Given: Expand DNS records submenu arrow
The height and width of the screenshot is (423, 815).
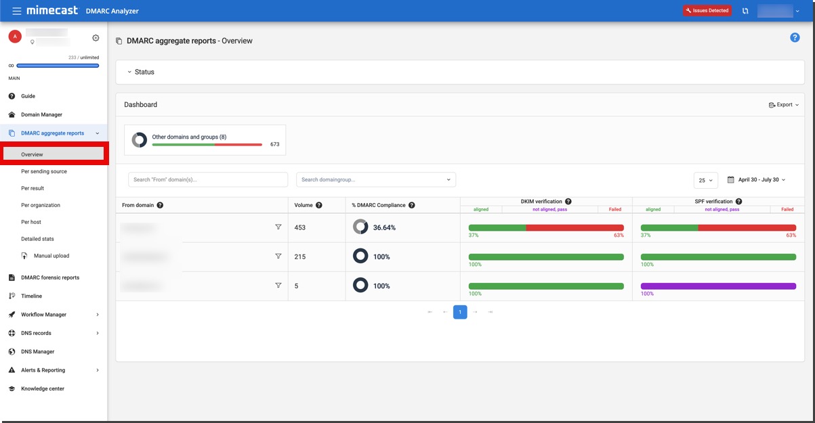Looking at the screenshot, I should (x=98, y=333).
